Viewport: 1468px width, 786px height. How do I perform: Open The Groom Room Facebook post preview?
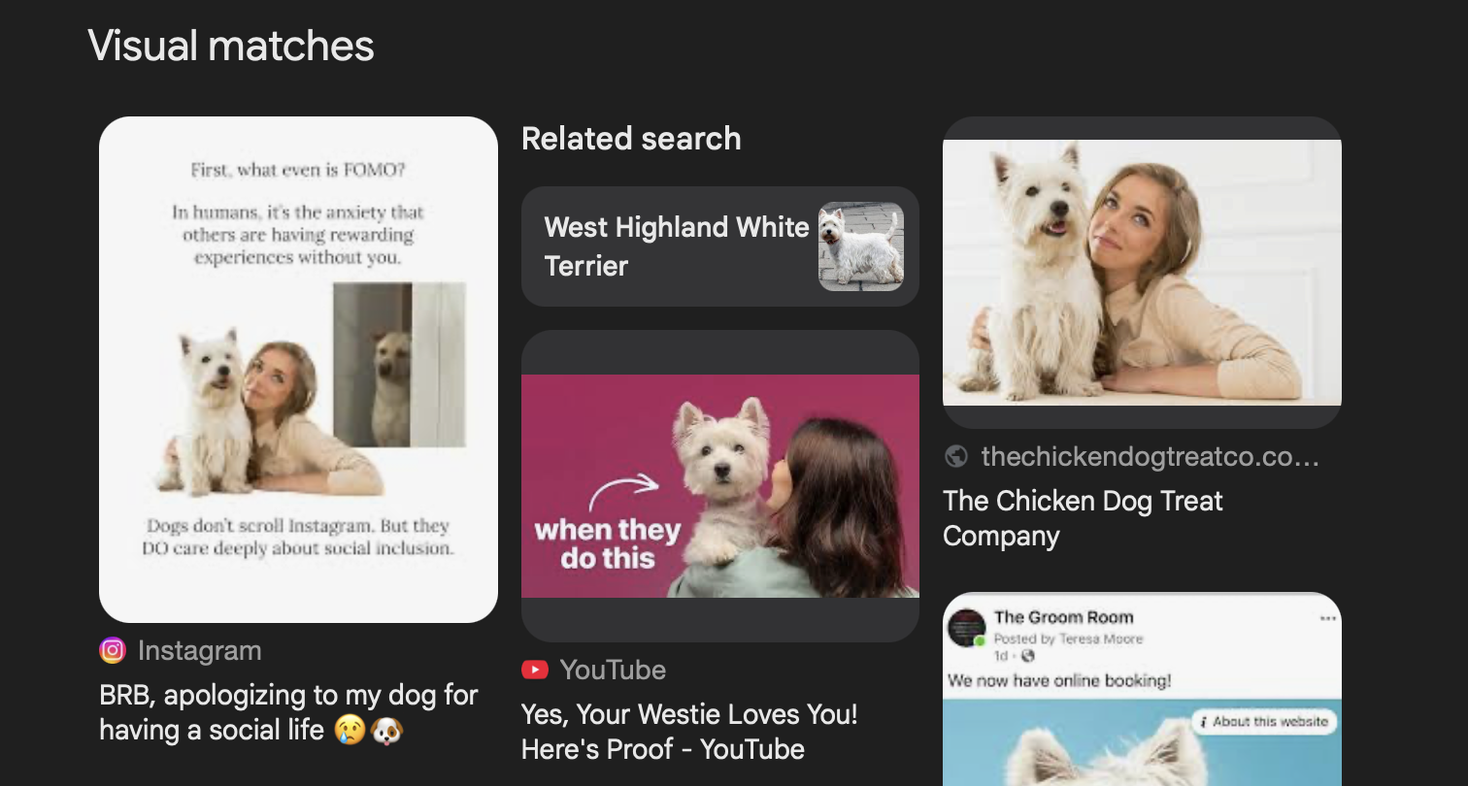click(1142, 690)
